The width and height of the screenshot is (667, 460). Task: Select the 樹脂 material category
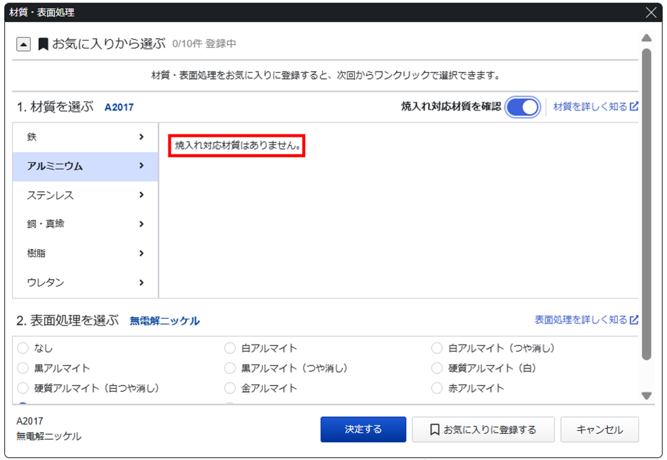click(85, 254)
